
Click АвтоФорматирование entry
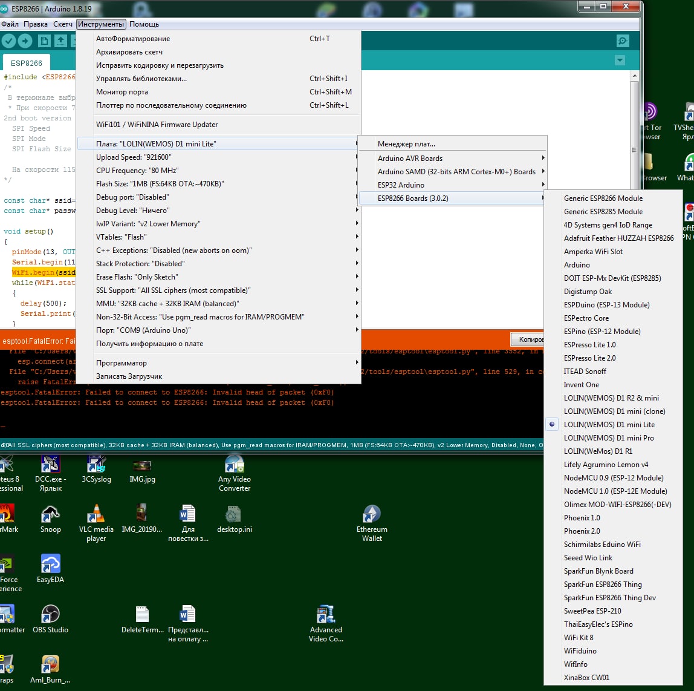pos(219,39)
